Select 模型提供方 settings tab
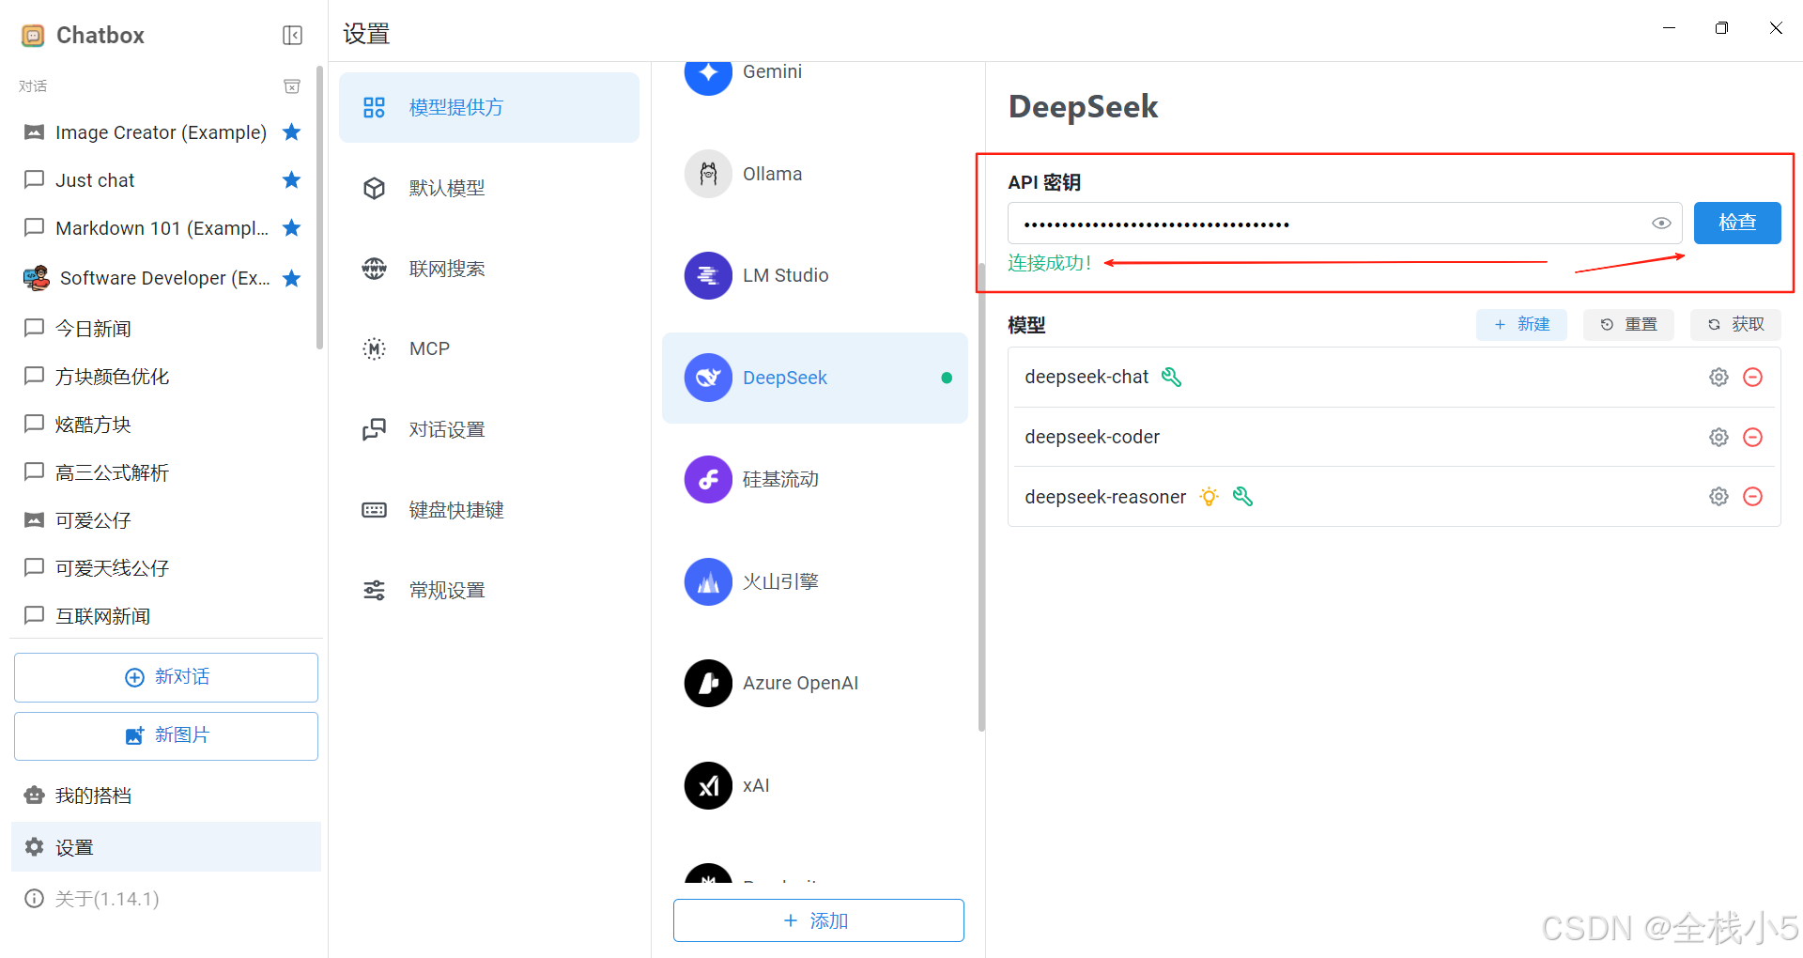Image resolution: width=1803 pixels, height=958 pixels. 489,107
